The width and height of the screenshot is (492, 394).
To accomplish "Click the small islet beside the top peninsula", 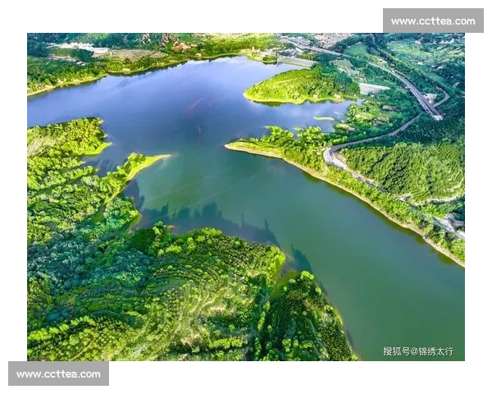I will click(325, 119).
